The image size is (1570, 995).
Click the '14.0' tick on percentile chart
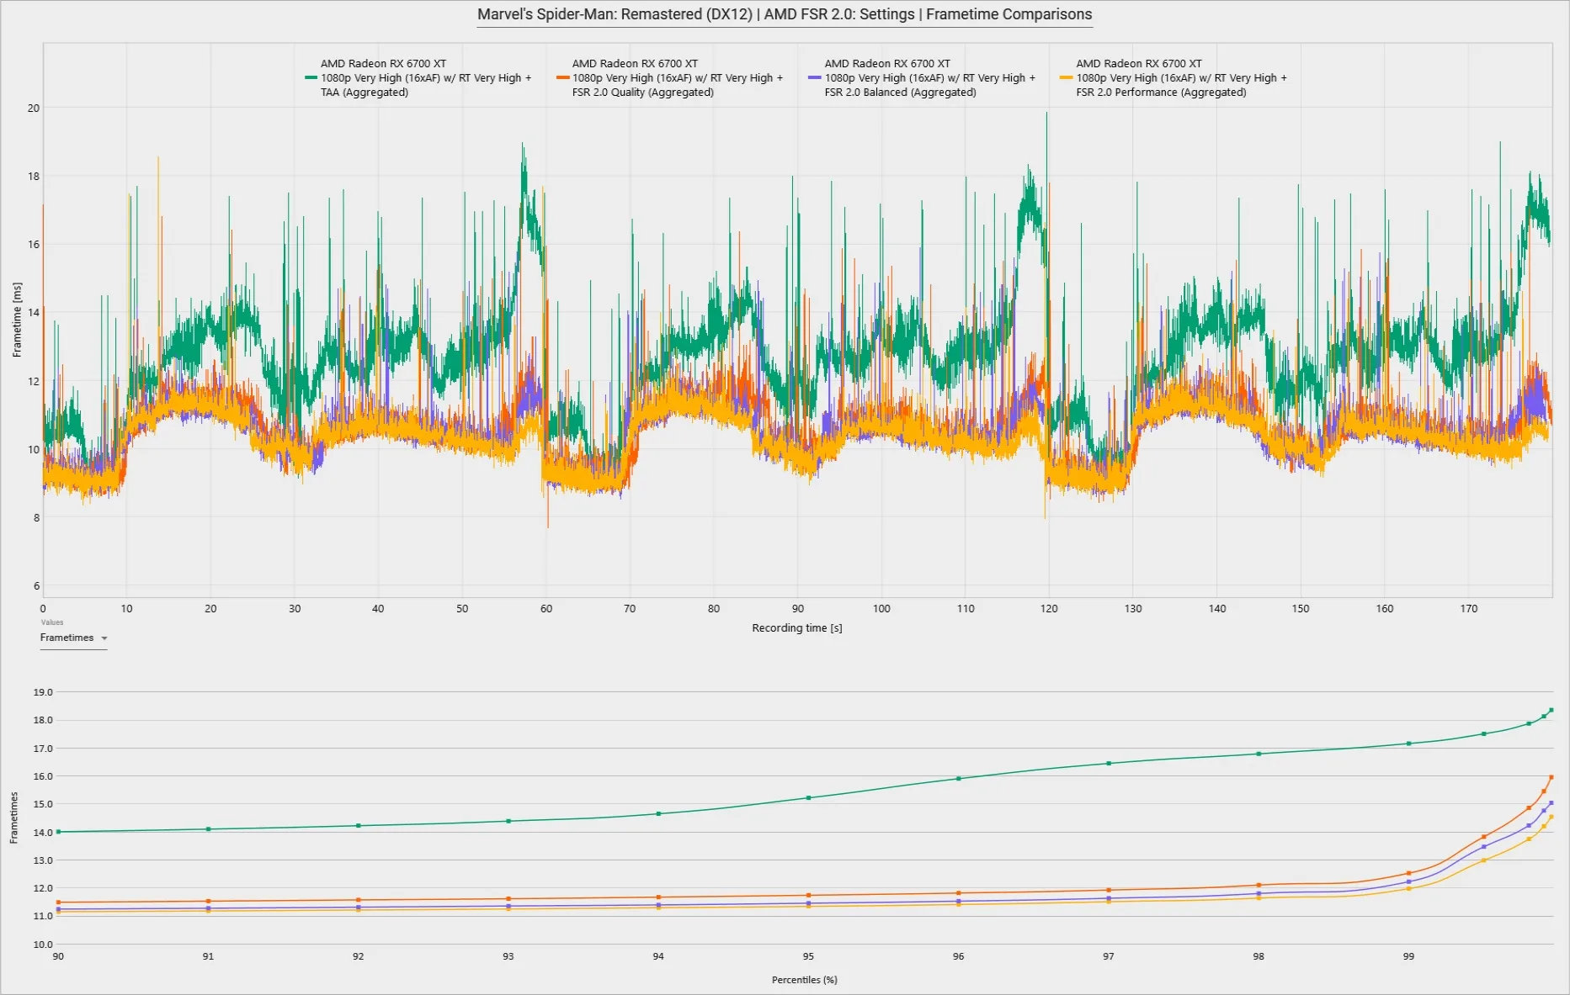tap(43, 833)
